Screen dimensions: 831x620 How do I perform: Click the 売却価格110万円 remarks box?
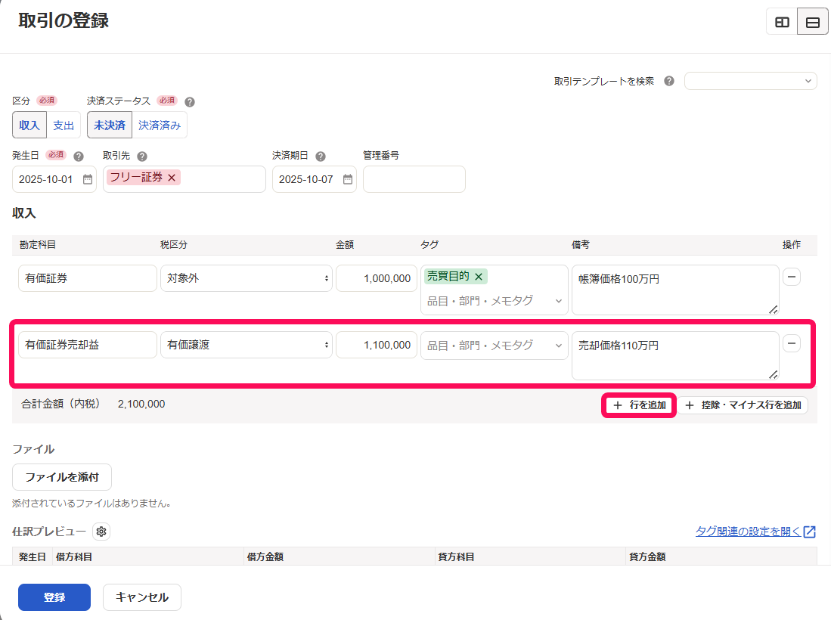pyautogui.click(x=675, y=356)
